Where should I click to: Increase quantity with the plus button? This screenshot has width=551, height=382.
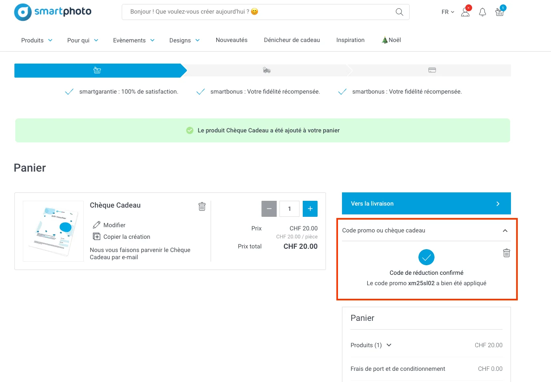[x=310, y=208]
